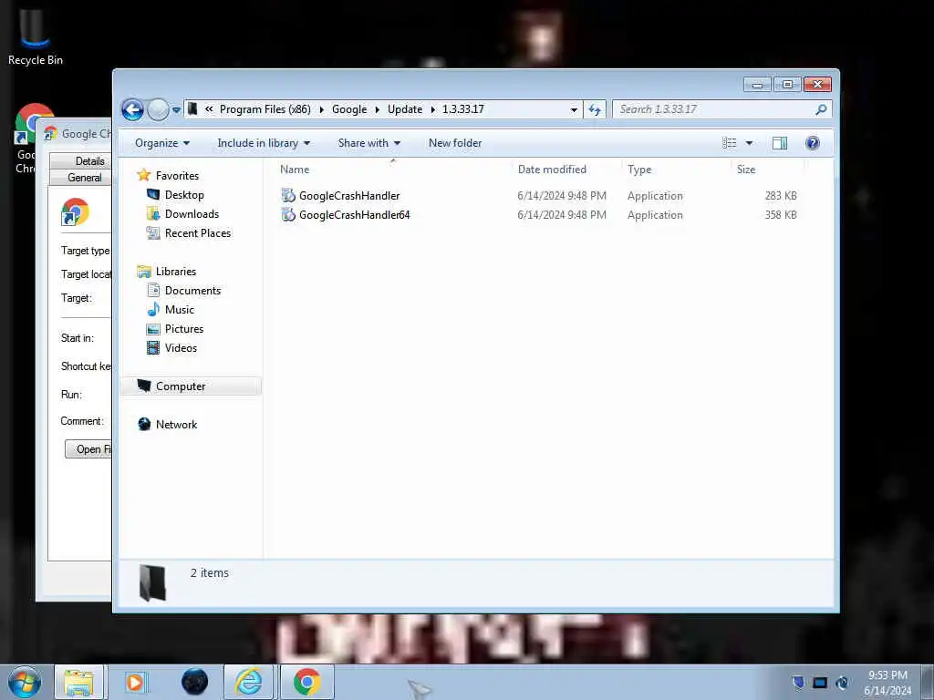The height and width of the screenshot is (700, 934).
Task: Select the GoogleCrashHandler64 file name
Action: click(355, 215)
